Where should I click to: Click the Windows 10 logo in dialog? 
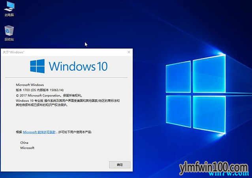(x=69, y=66)
